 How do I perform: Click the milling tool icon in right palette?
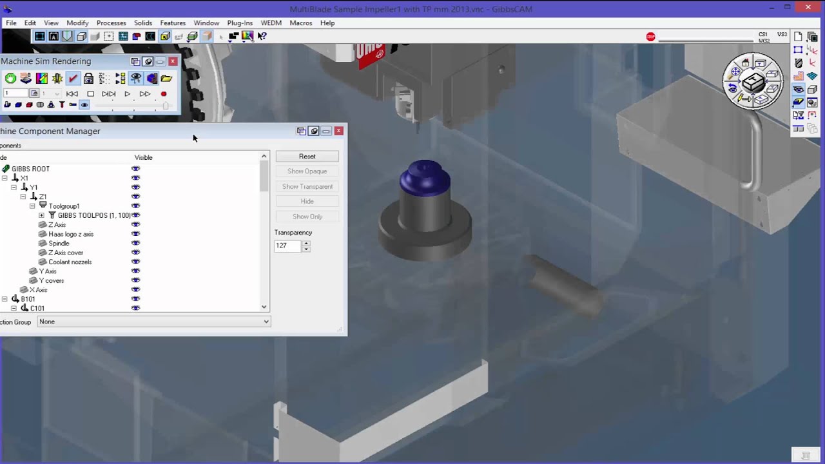[798, 63]
